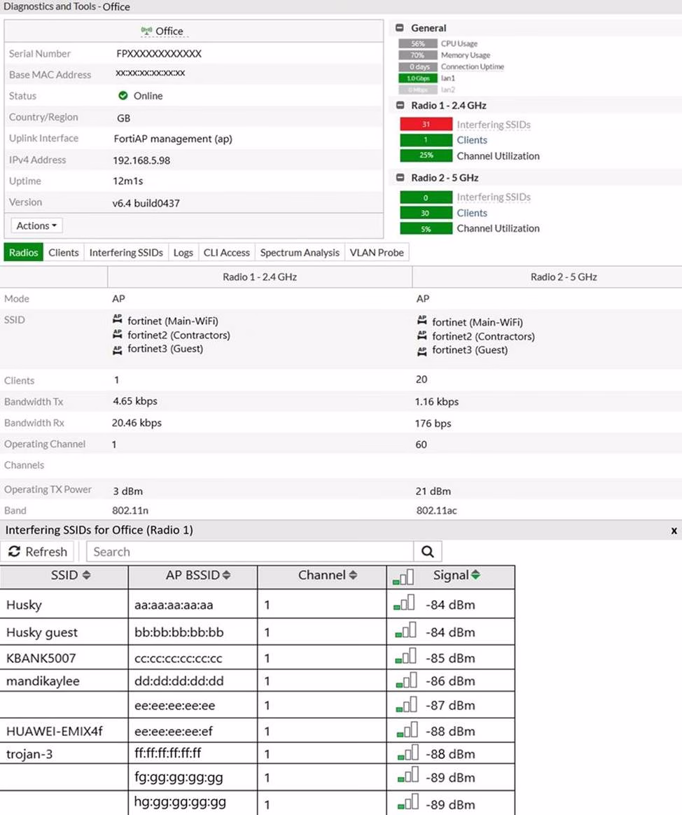Screen dimensions: 682x815
Task: Click signal bars icon for Husky row
Action: pyautogui.click(x=405, y=603)
